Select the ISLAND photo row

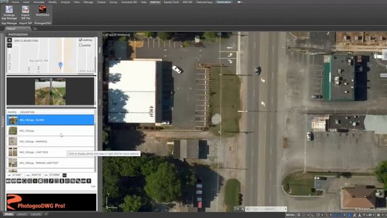(x=50, y=120)
